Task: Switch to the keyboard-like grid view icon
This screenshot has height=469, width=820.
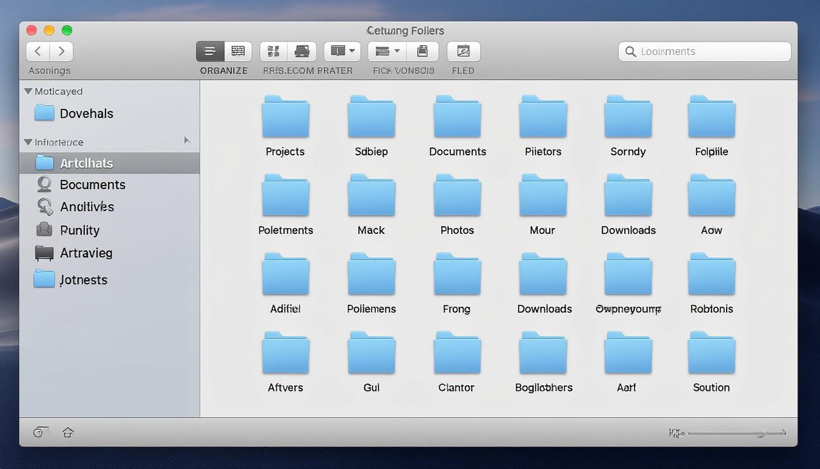Action: tap(238, 51)
